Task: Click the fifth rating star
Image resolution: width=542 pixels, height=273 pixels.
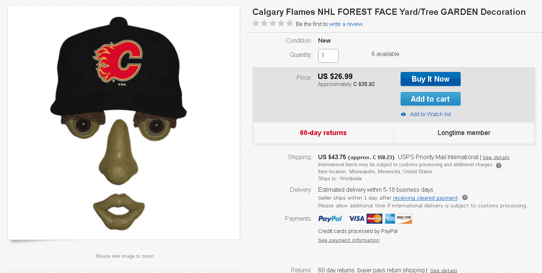Action: (290, 23)
